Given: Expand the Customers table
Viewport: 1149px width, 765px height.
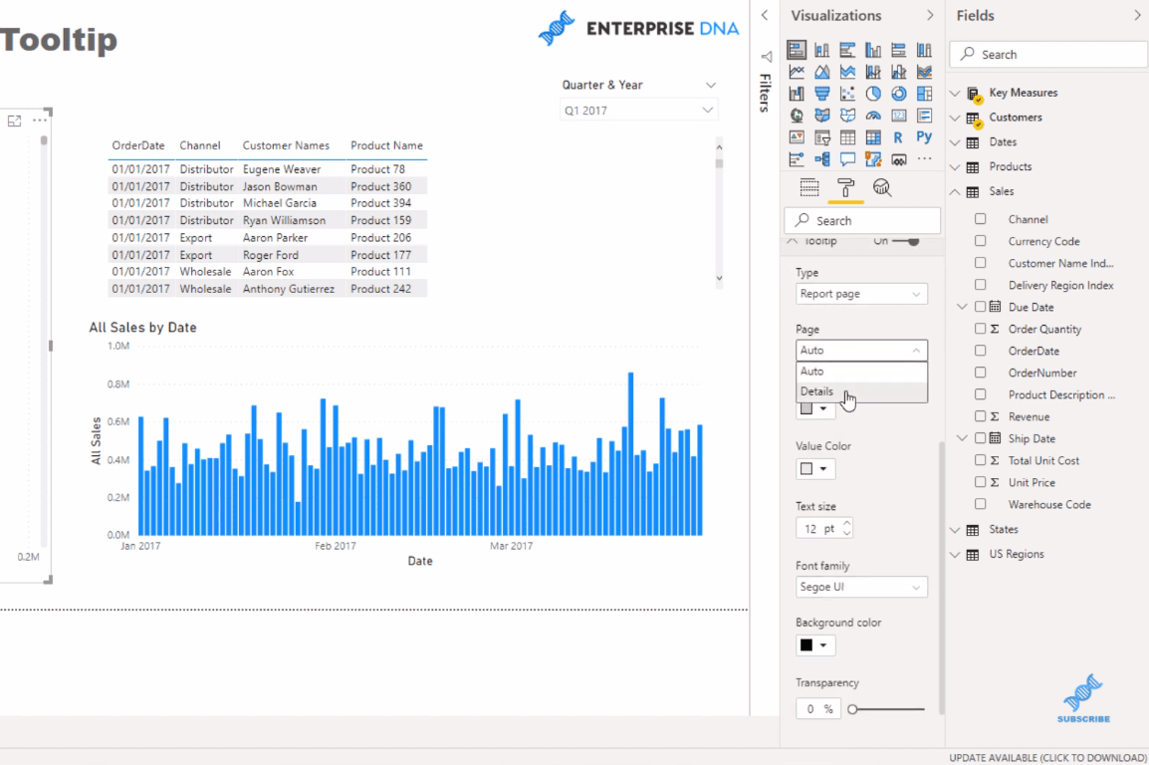Looking at the screenshot, I should click(955, 118).
